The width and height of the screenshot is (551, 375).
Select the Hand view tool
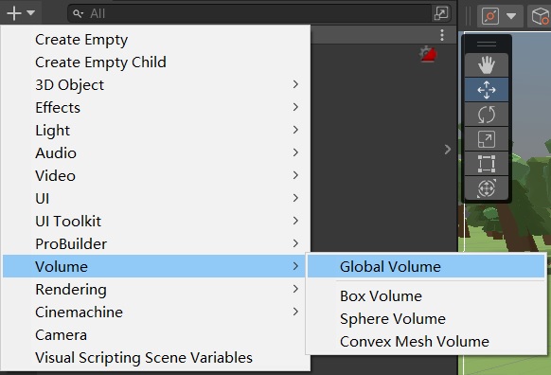pos(487,65)
